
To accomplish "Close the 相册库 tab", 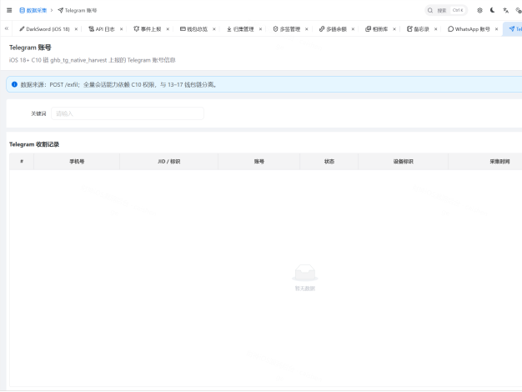I will pyautogui.click(x=394, y=29).
